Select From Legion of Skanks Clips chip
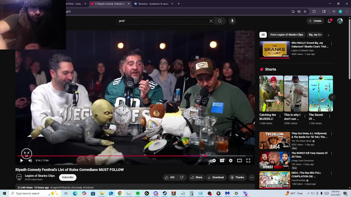Viewport: 351px width, 197px height. (287, 35)
